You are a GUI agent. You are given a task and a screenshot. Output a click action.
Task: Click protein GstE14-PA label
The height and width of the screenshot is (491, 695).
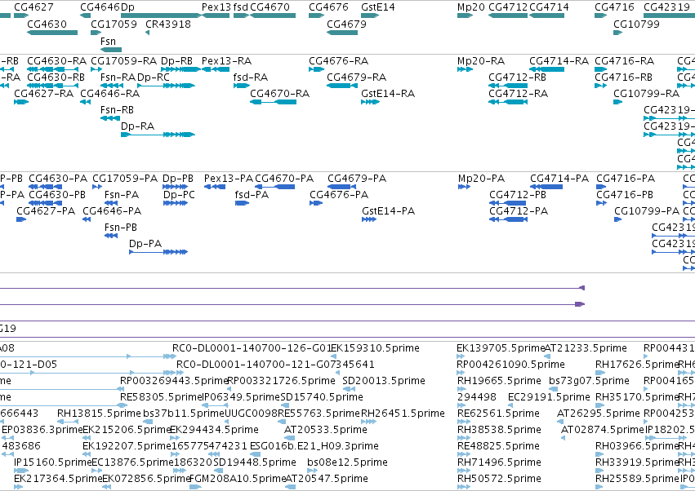388,211
